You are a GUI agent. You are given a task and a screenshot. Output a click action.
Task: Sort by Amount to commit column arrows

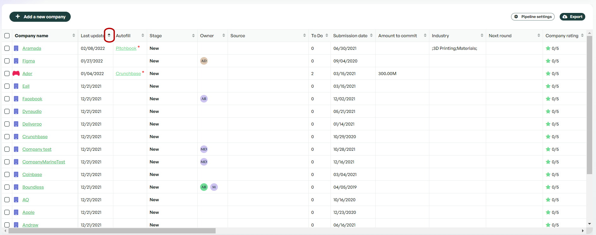(x=425, y=35)
